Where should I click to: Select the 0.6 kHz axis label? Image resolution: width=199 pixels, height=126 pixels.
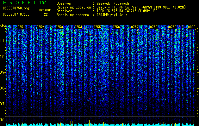(3, 120)
